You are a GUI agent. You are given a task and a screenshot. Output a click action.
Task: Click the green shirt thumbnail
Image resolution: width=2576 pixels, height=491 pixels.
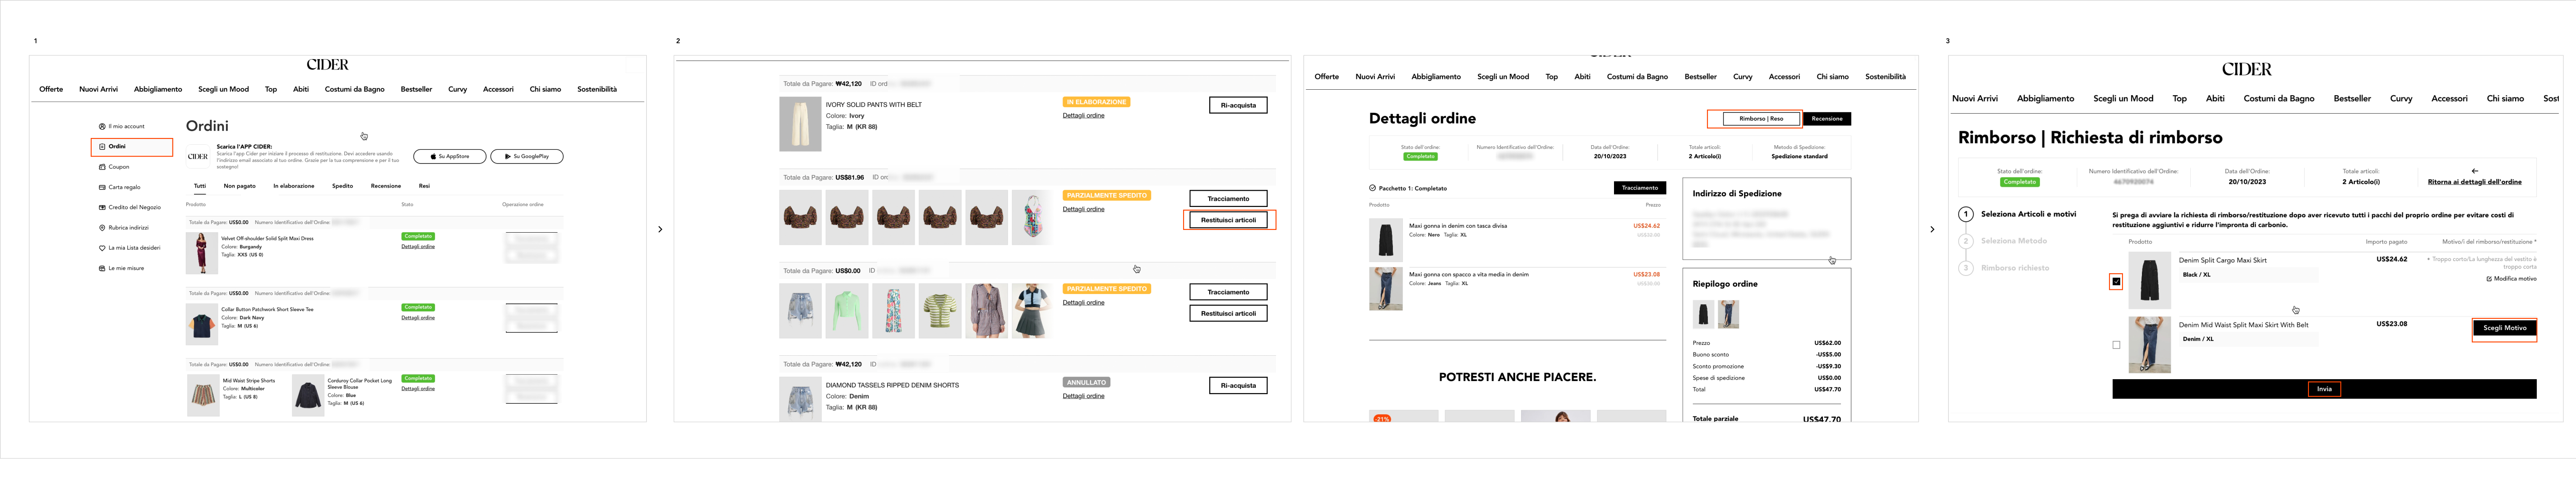pos(847,310)
